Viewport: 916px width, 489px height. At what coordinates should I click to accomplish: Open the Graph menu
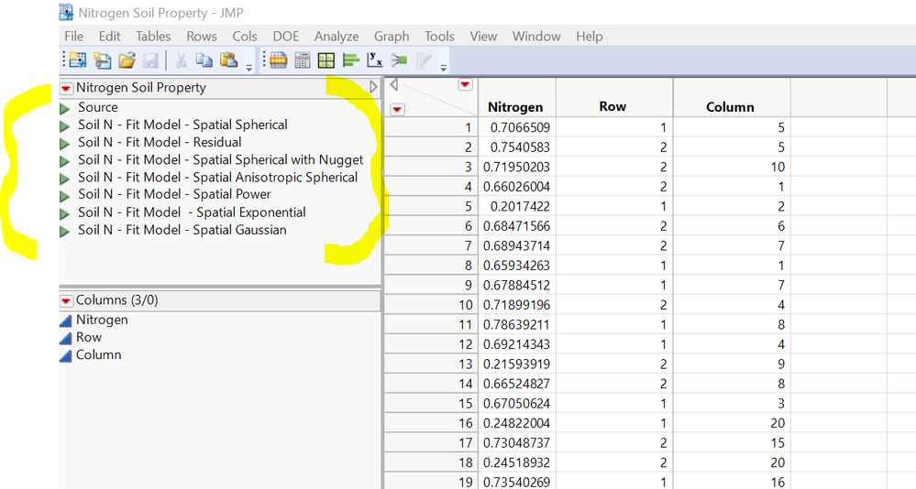point(392,37)
